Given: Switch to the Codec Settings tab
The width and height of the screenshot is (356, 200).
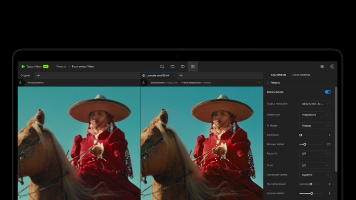Looking at the screenshot, I should tap(301, 75).
